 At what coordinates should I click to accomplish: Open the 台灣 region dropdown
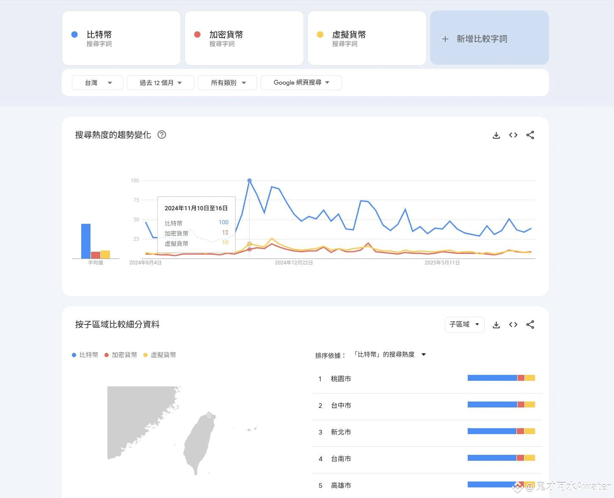[98, 83]
